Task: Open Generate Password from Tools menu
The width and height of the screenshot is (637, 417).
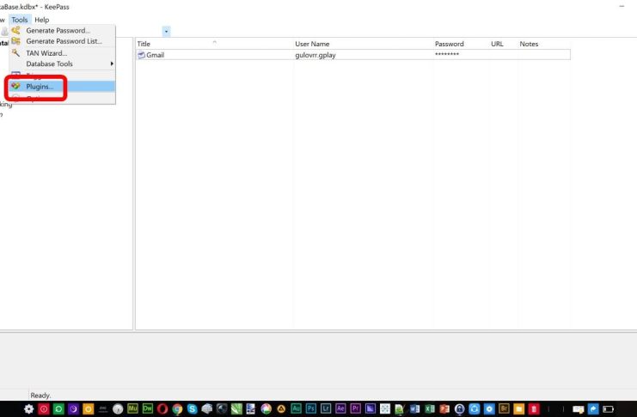Action: pos(58,30)
